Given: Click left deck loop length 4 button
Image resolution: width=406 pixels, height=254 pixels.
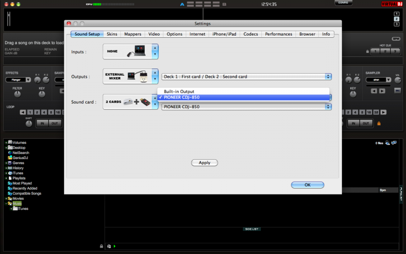Looking at the screenshot, I should (x=44, y=112).
